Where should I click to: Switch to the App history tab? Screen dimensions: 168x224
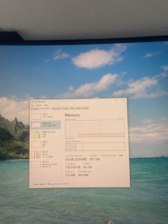57,108
